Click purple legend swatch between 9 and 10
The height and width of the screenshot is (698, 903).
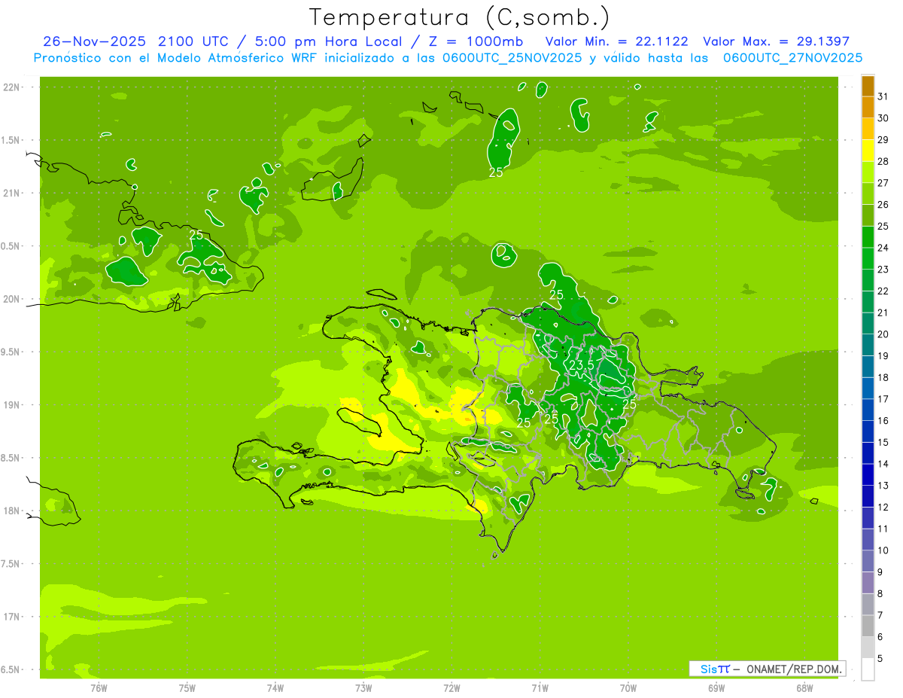(x=868, y=561)
